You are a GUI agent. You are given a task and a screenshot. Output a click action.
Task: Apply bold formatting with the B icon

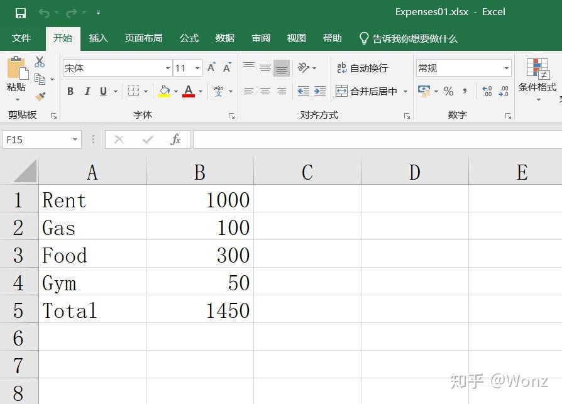(x=70, y=91)
